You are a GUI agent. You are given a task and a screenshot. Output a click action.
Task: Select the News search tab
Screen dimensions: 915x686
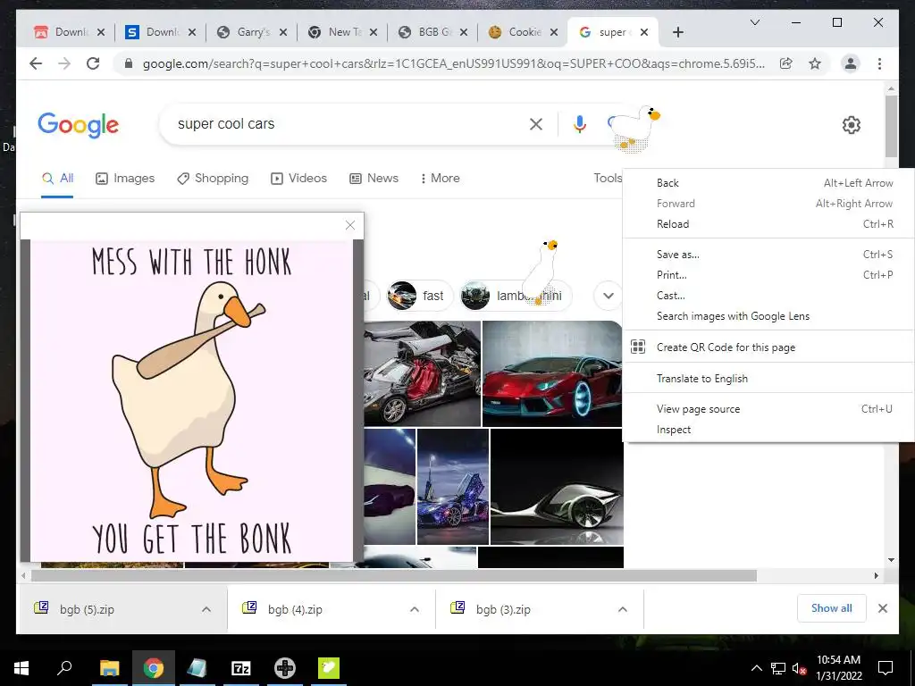[374, 178]
